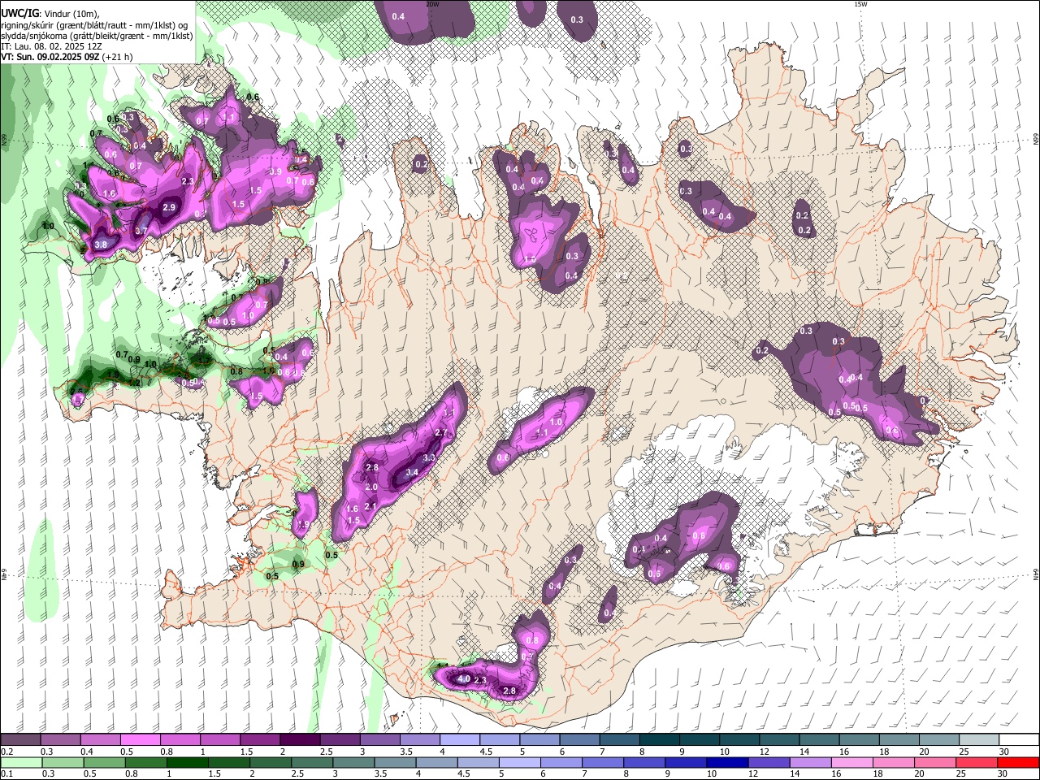Click the 16–18 light pink swatch in lower legend row
The image size is (1040, 780).
[852, 762]
